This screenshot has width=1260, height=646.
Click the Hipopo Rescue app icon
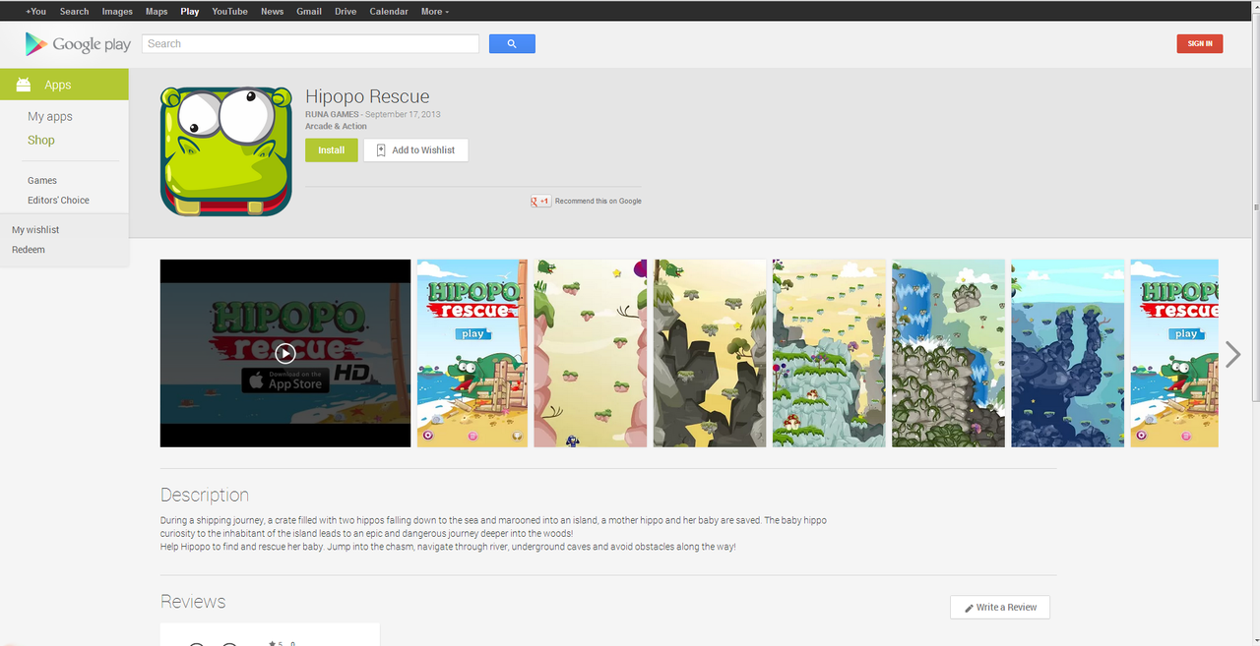click(226, 150)
